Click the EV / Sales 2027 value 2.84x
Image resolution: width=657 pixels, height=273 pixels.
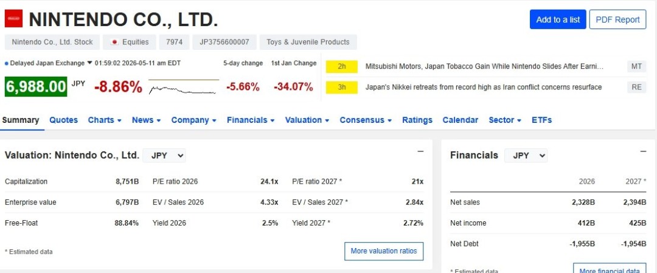click(x=414, y=202)
